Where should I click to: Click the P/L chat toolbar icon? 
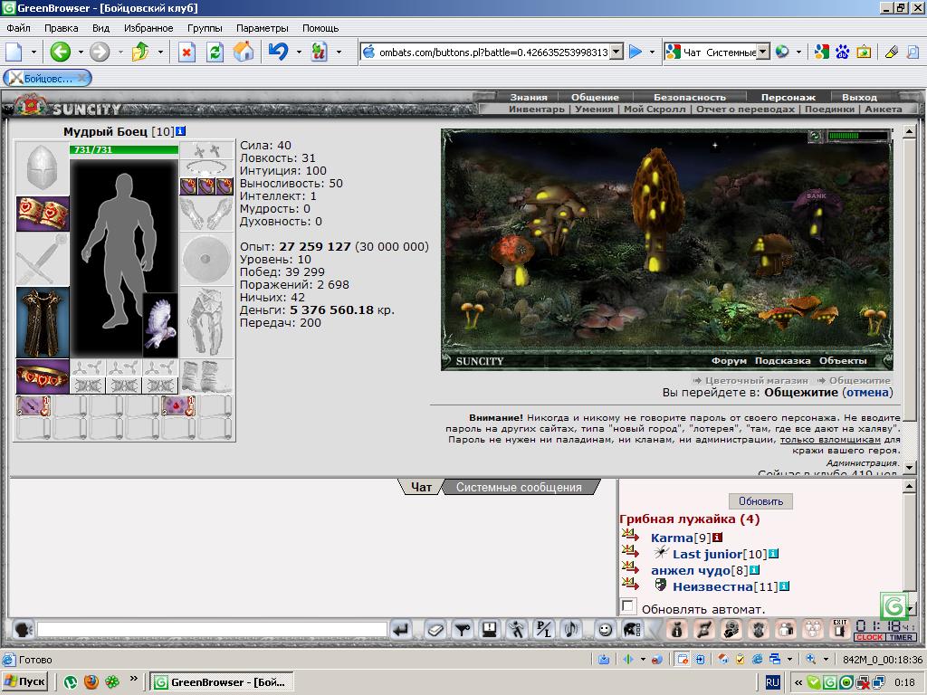tap(543, 630)
